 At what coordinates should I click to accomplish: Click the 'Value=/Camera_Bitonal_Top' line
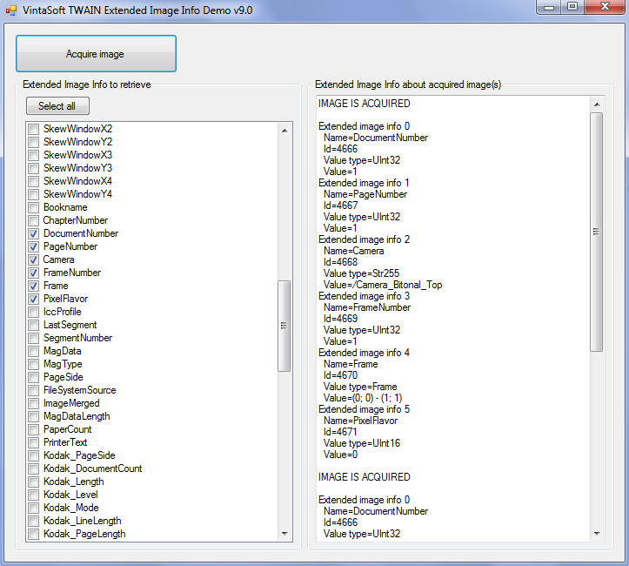(x=383, y=285)
